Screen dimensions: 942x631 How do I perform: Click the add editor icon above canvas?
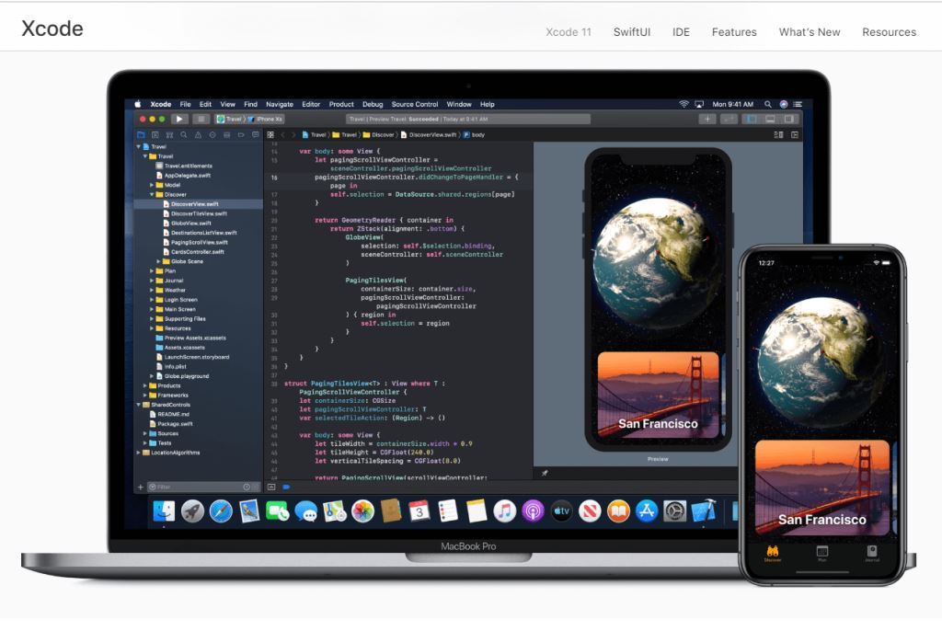(795, 134)
